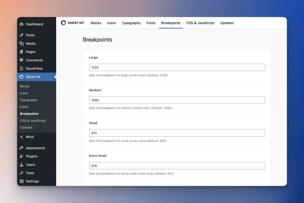Click the Comments speech bubble icon

[21, 60]
